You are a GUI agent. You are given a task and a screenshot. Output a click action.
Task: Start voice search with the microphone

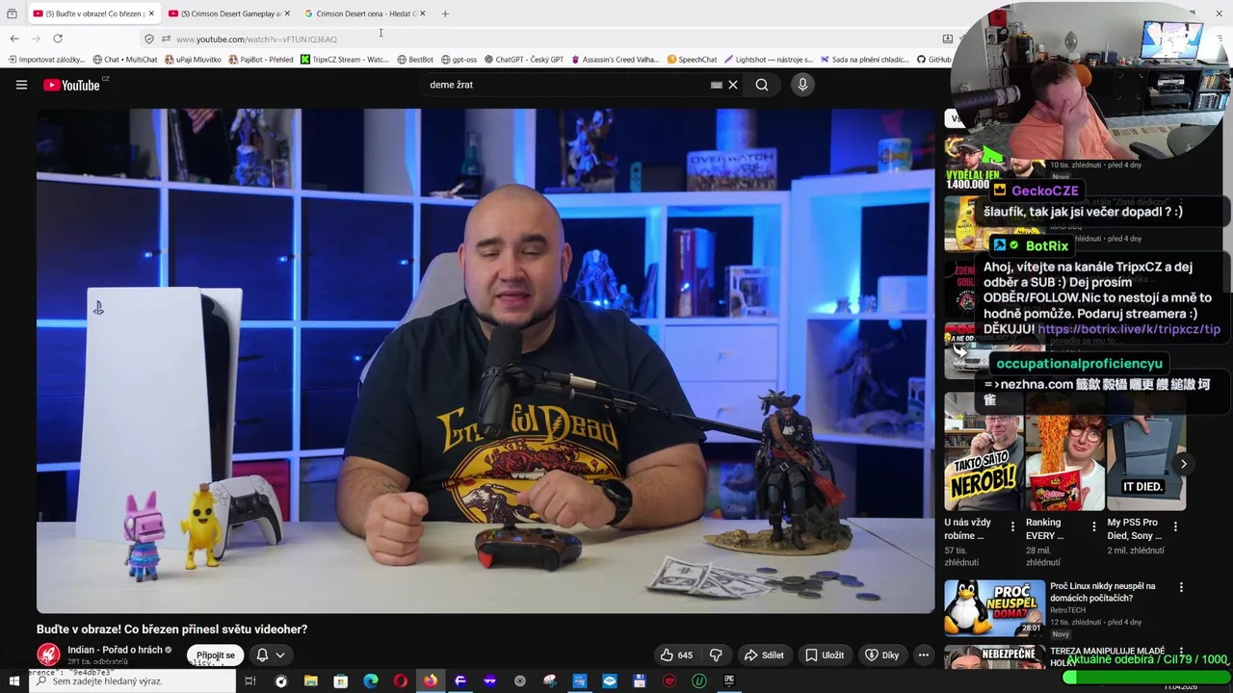pyautogui.click(x=802, y=85)
